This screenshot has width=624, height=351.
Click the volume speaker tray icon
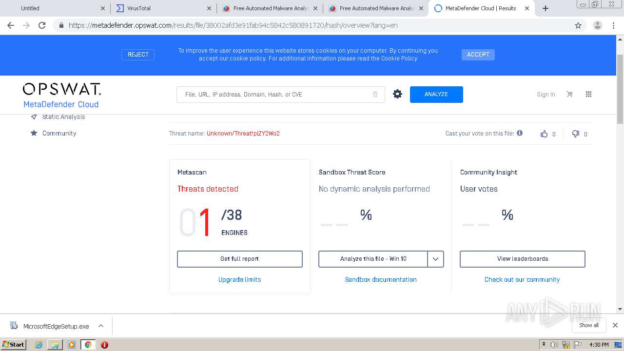tap(554, 345)
